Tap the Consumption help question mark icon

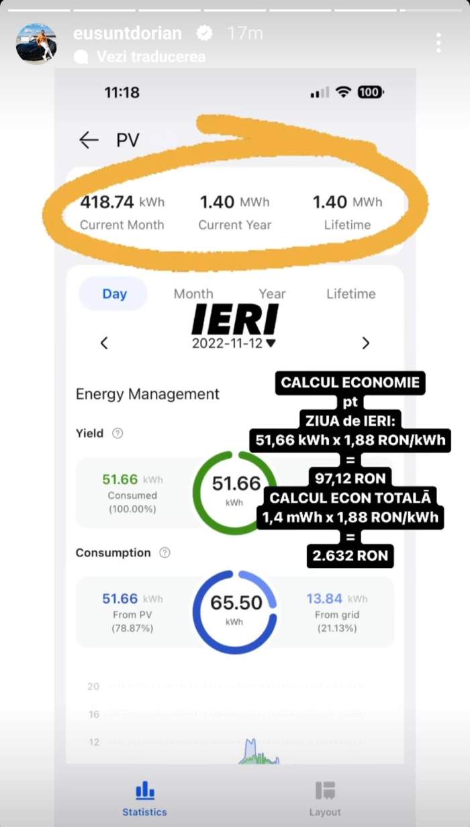(164, 552)
